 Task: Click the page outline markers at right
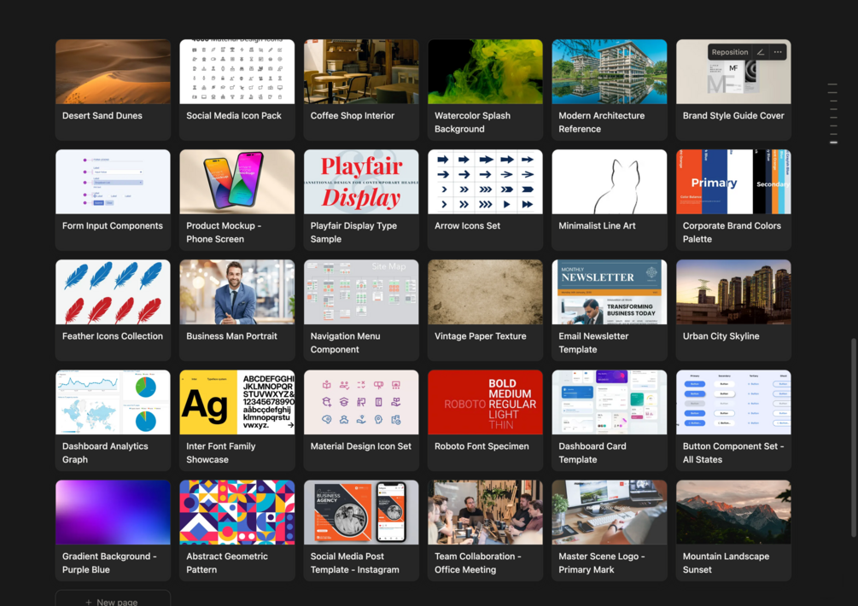833,114
